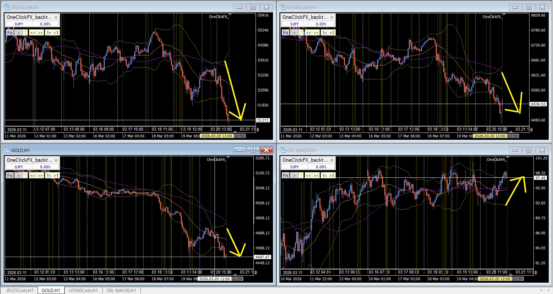Collapse the OneClickFX panel on GOLD chart

click(x=50, y=160)
